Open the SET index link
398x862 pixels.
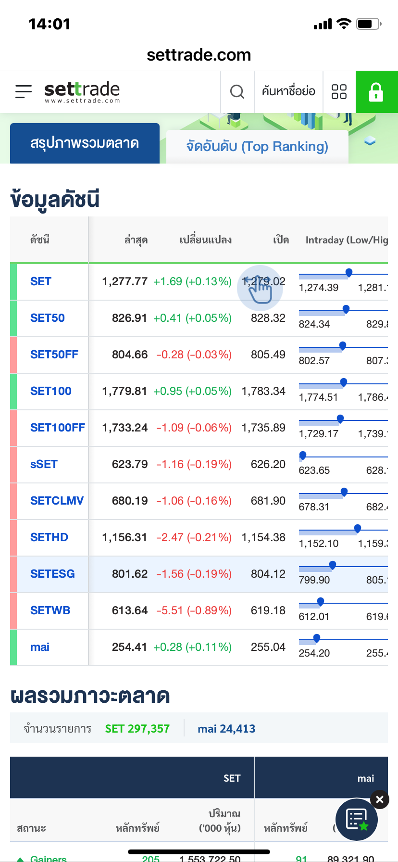point(41,281)
